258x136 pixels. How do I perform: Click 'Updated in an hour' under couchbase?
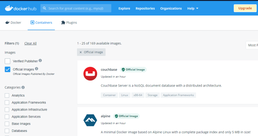113,77
